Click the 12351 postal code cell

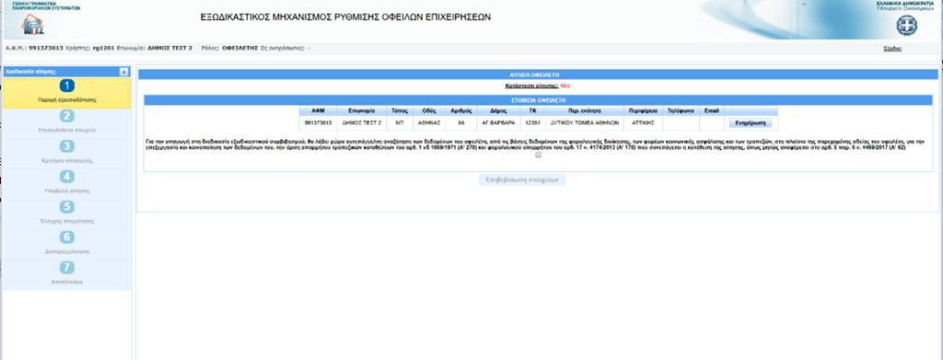click(532, 122)
